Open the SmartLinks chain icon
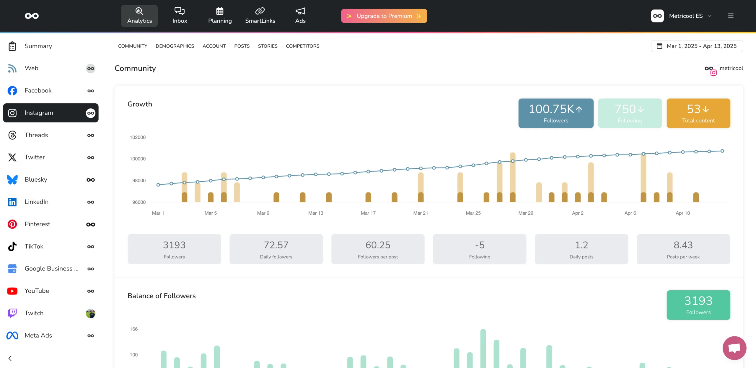 click(260, 11)
